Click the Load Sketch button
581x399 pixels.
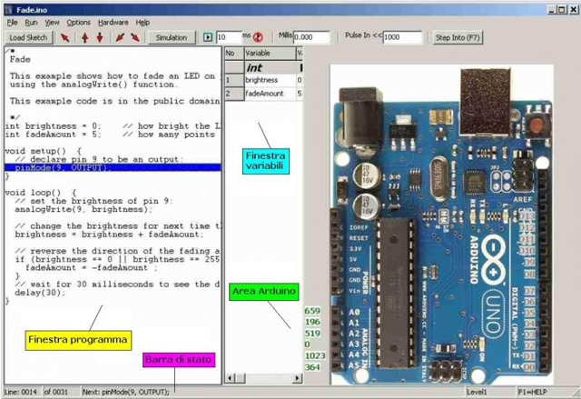point(28,38)
